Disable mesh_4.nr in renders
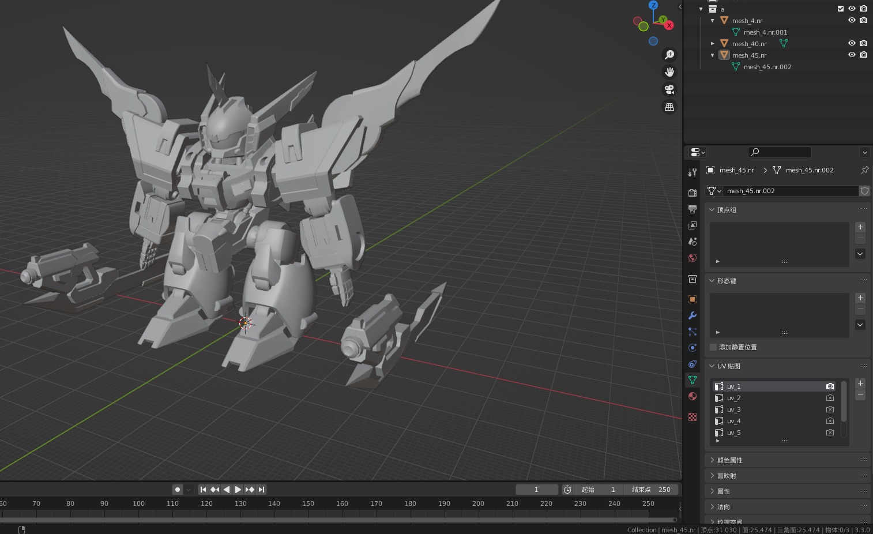873x534 pixels. pyautogui.click(x=863, y=20)
